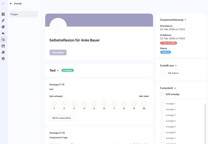Select rating 8 for Aussage 1
208x144 pixels.
click(x=124, y=104)
